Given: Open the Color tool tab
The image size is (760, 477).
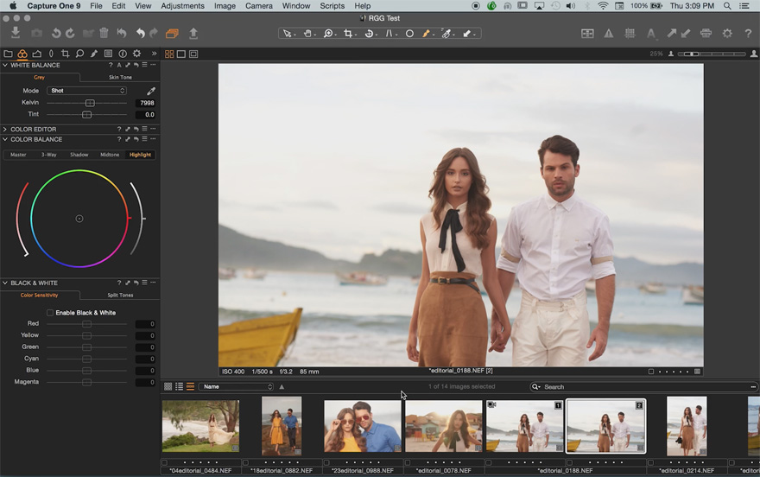Looking at the screenshot, I should tap(22, 54).
